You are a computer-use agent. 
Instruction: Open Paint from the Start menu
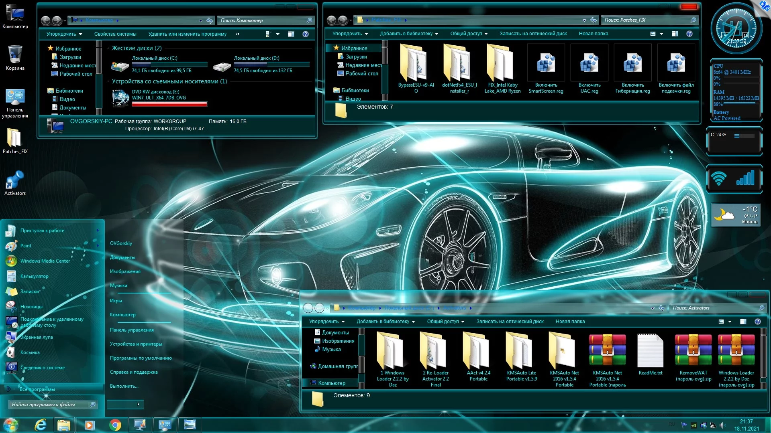(x=26, y=246)
